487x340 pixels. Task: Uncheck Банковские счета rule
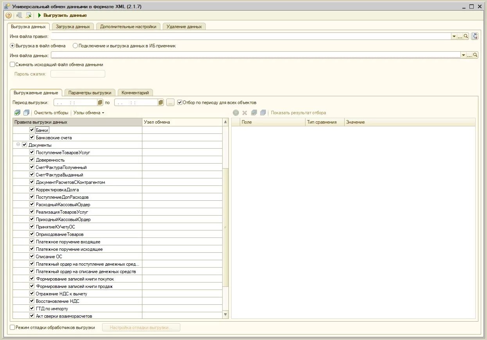[x=32, y=137]
